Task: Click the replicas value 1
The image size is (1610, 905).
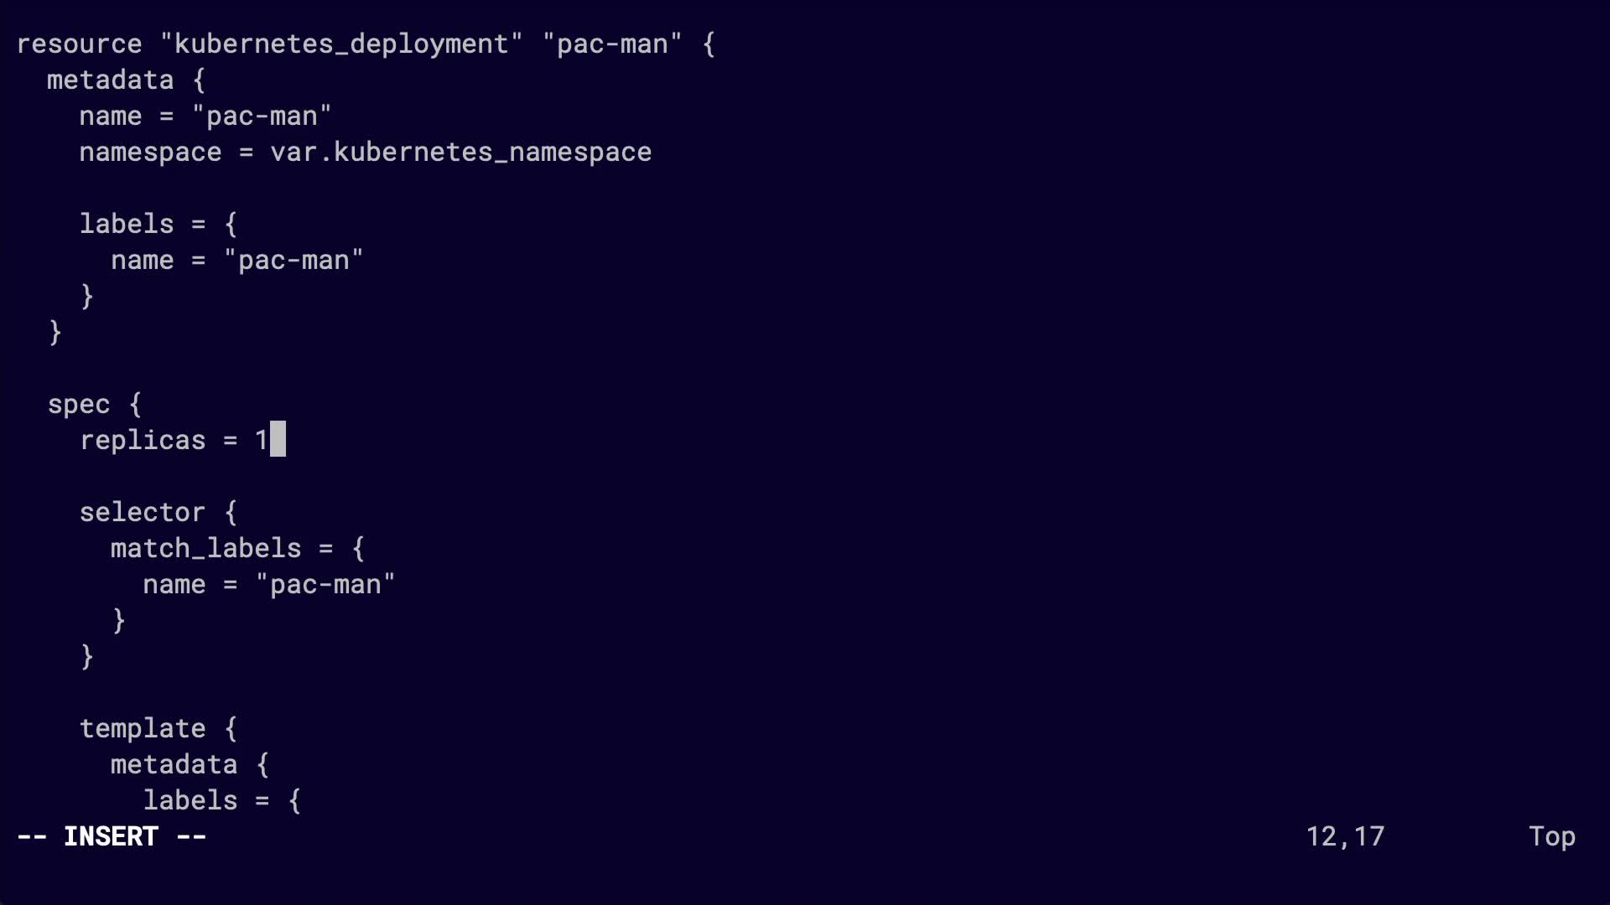Action: [262, 440]
